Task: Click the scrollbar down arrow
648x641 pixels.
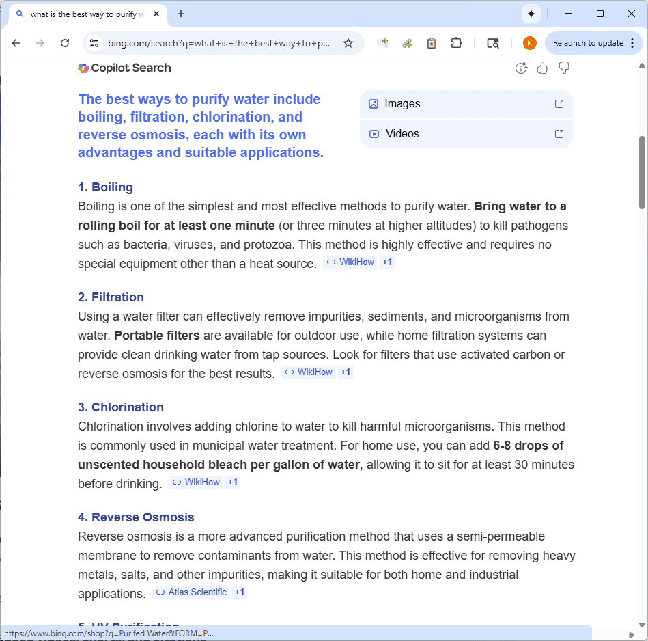Action: [x=642, y=625]
